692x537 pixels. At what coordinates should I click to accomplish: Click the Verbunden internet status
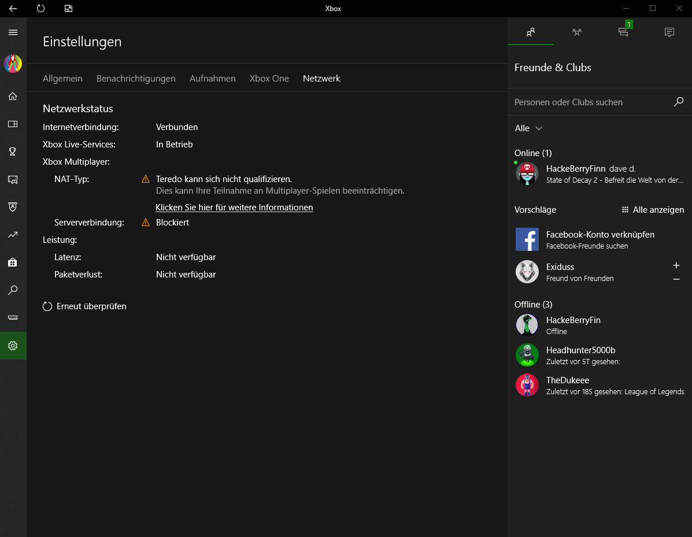pyautogui.click(x=177, y=127)
